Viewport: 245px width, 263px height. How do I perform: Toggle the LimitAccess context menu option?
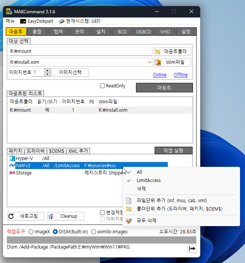coord(181,180)
